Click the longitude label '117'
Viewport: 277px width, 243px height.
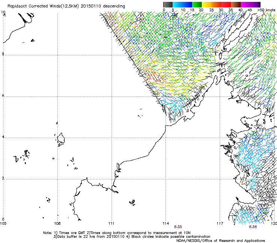pos(220,224)
